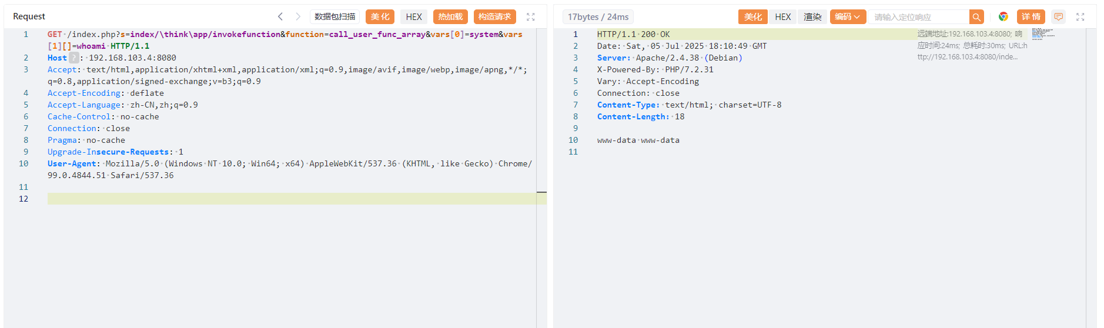Go to the previous request with the left chevron
Viewport: 1104px width, 328px height.
(x=280, y=16)
